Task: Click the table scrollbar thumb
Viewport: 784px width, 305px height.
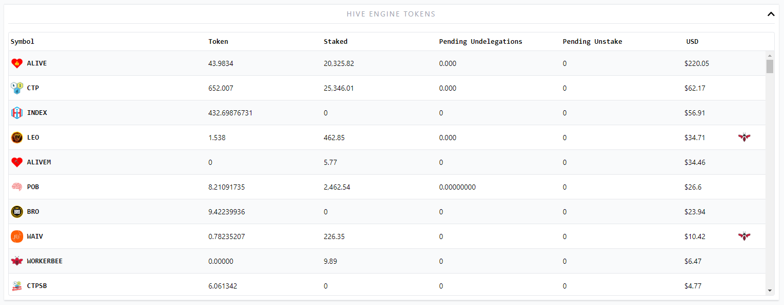Action: click(x=770, y=66)
